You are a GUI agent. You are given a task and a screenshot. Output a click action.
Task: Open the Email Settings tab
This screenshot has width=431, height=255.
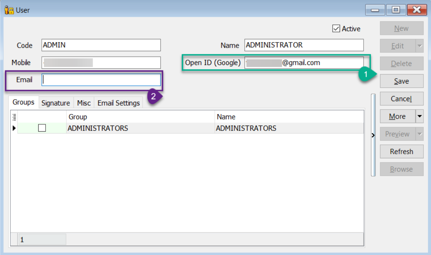point(118,103)
